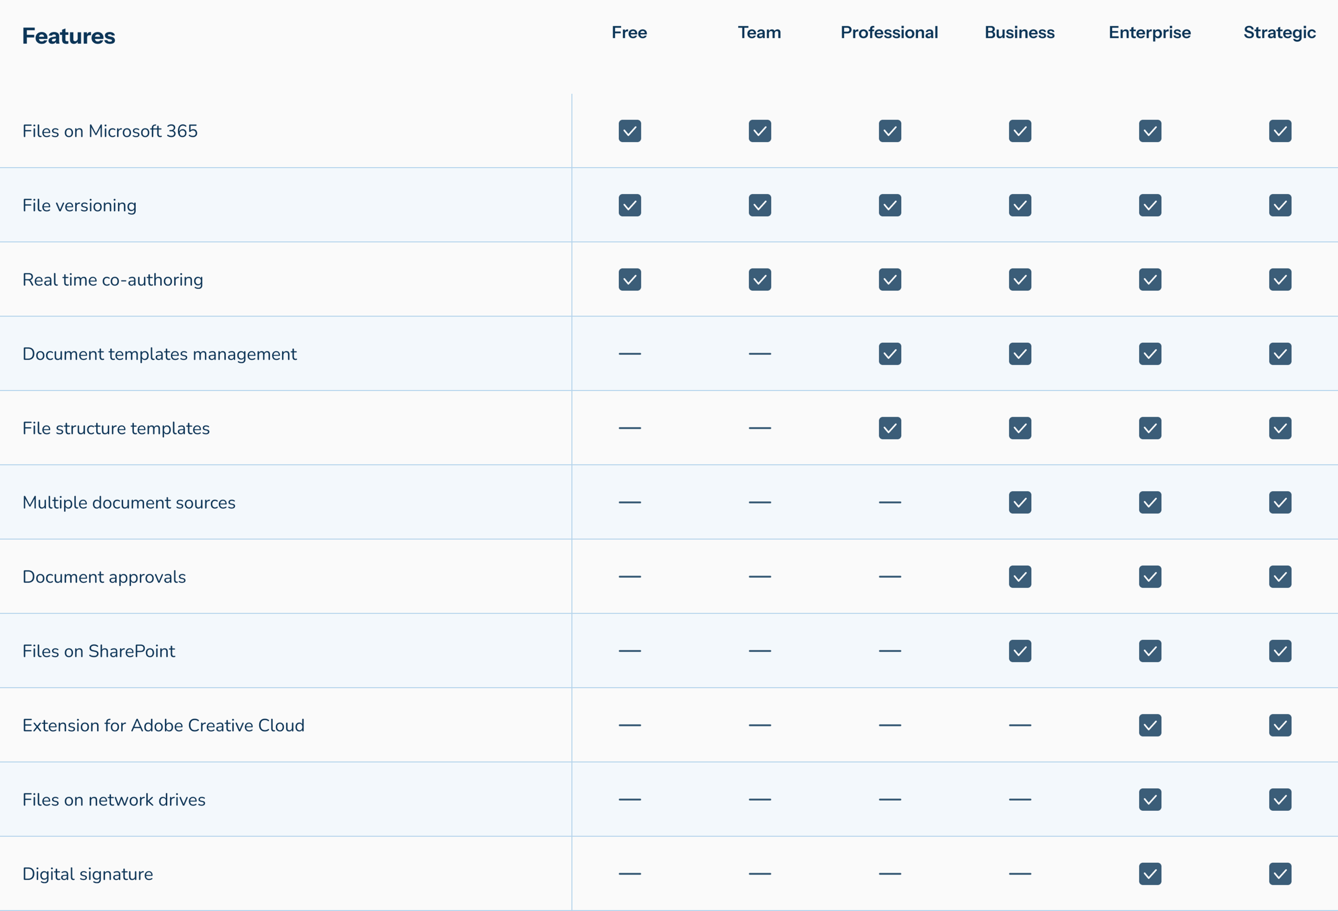Click Team dash for Files on network drives
This screenshot has width=1338, height=911.
[760, 799]
